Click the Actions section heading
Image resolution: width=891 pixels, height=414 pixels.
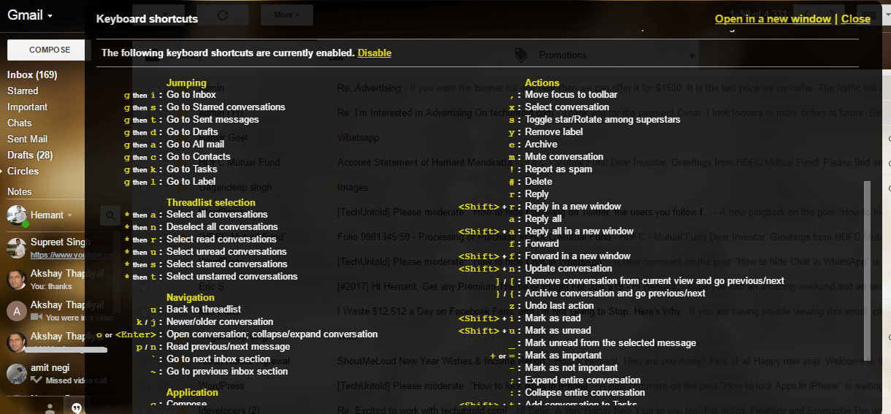542,83
